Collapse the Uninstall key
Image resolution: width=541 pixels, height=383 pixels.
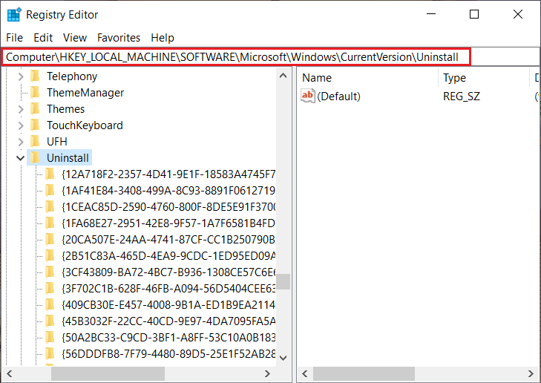click(x=21, y=158)
